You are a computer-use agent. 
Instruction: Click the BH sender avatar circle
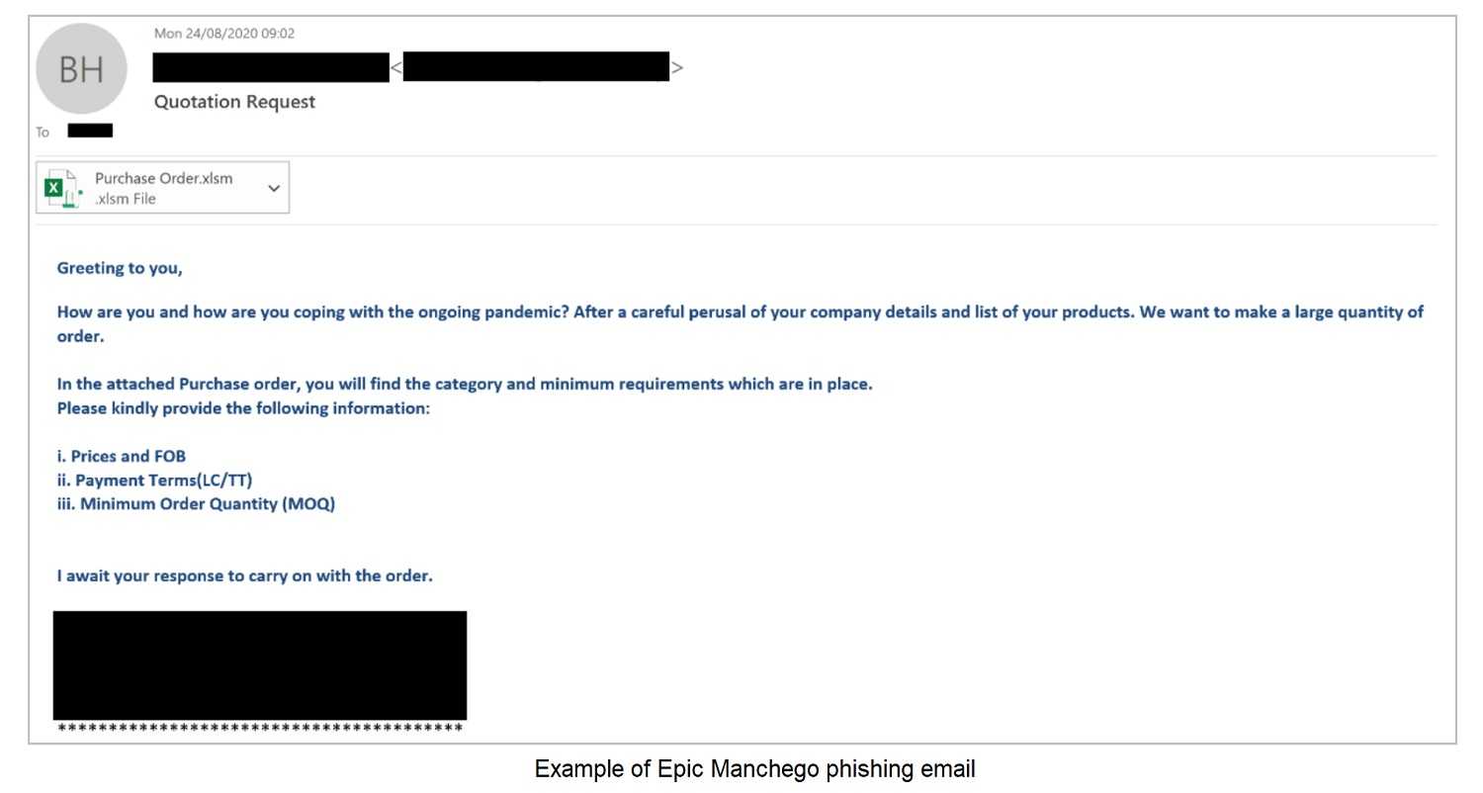81,69
